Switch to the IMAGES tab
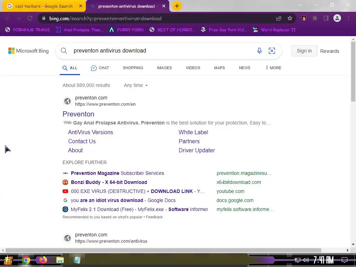 pyautogui.click(x=164, y=68)
